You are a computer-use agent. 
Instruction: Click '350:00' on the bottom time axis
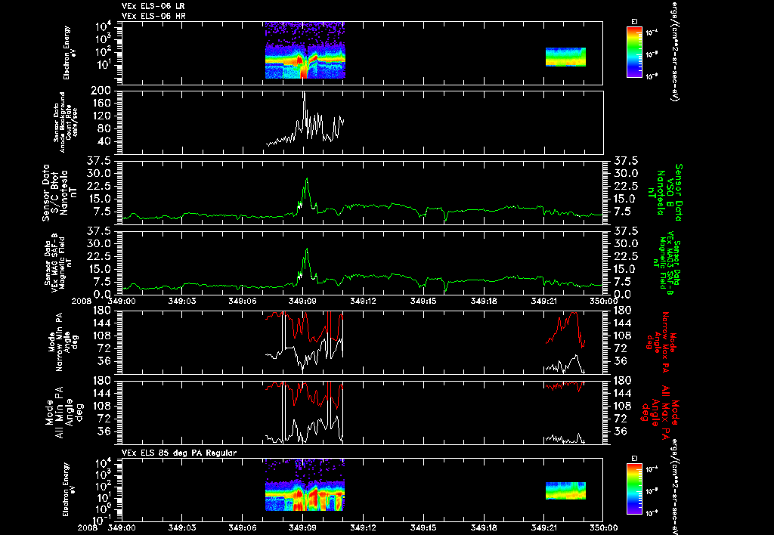coord(604,527)
